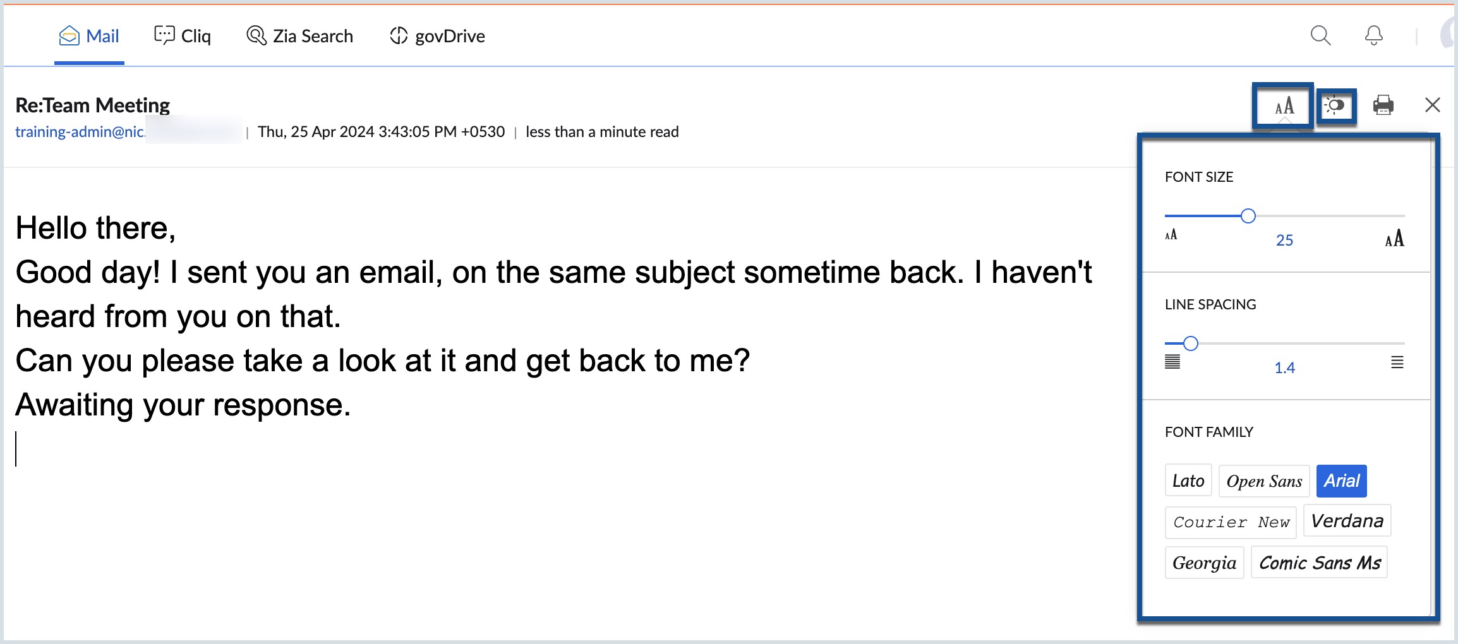
Task: Open the notifications bell icon
Action: [x=1374, y=35]
